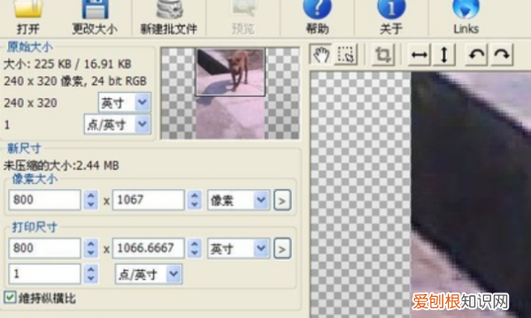Flip the image vertically
The height and width of the screenshot is (318, 531).
pos(444,55)
